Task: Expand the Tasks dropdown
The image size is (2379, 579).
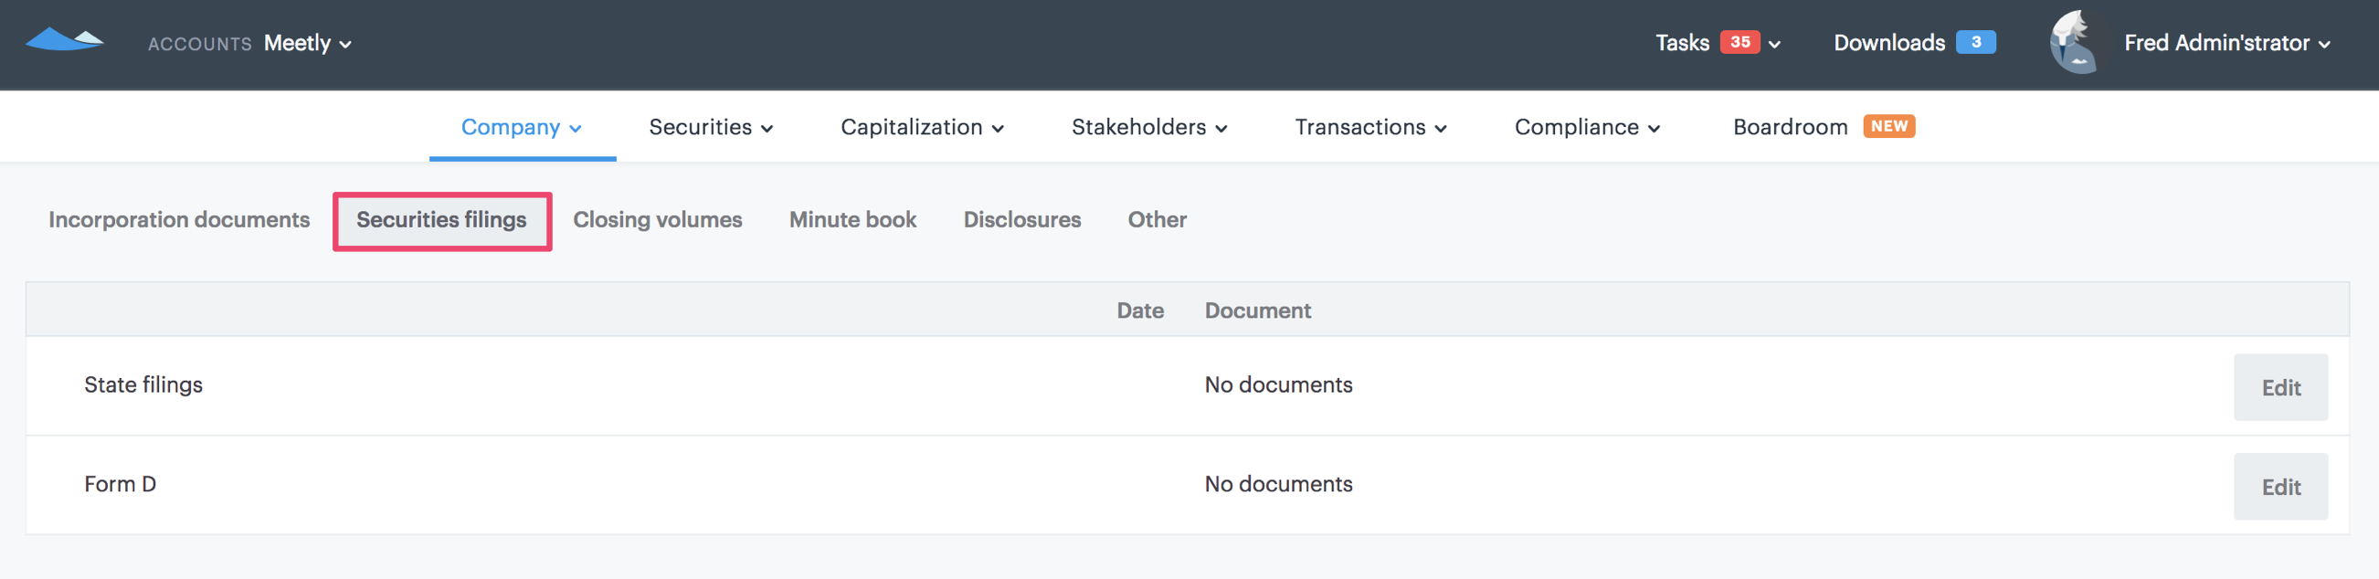Action: tap(1718, 43)
